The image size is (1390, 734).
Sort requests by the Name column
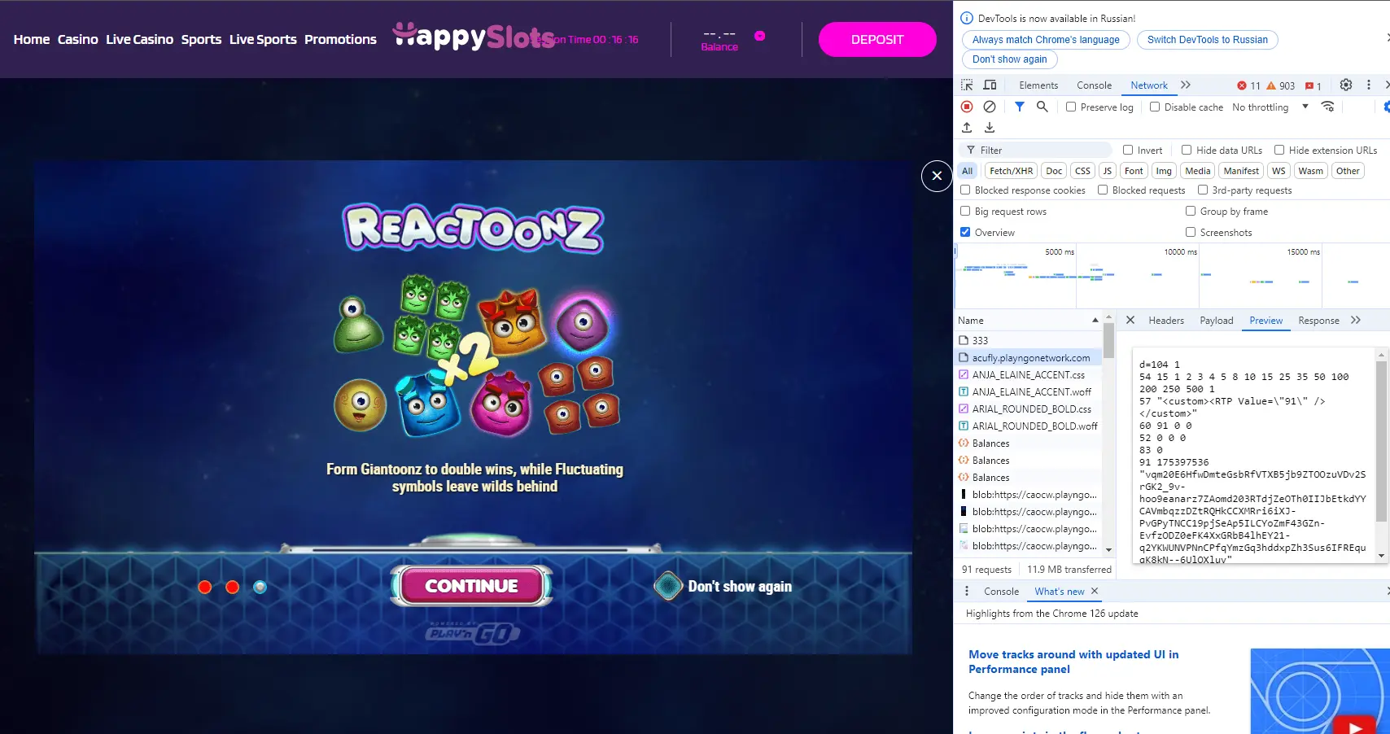1029,321
